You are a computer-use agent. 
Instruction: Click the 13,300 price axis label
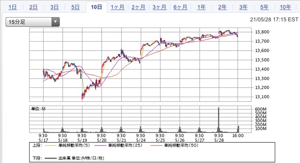(262, 78)
